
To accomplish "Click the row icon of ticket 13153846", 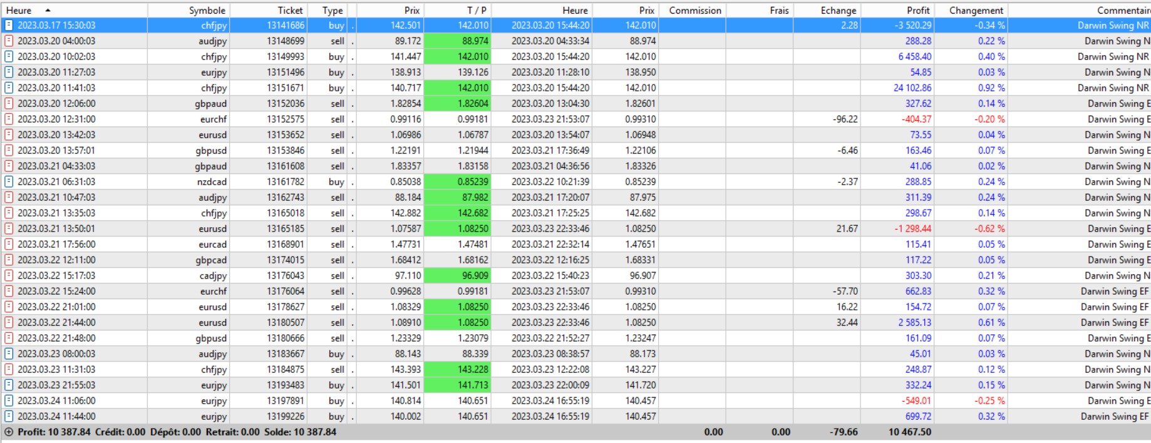I will pyautogui.click(x=9, y=150).
